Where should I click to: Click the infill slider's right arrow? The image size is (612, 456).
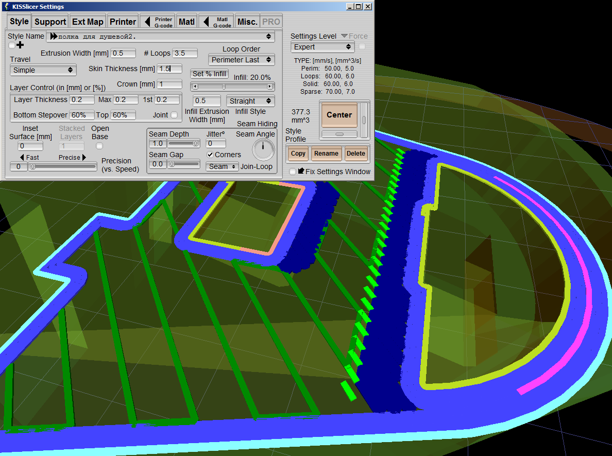[270, 87]
